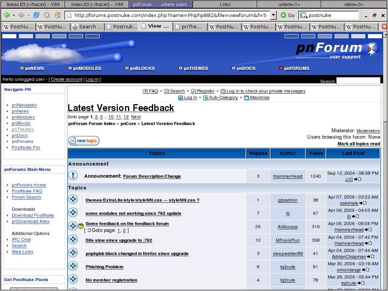
Task: Click the first white swatch in banner
Action: point(9,36)
